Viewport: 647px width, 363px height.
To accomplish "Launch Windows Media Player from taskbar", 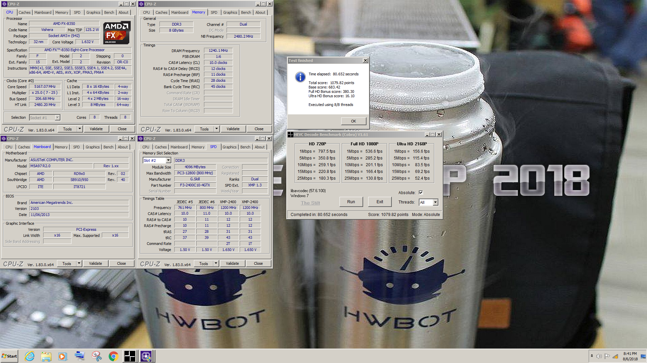I will click(63, 356).
